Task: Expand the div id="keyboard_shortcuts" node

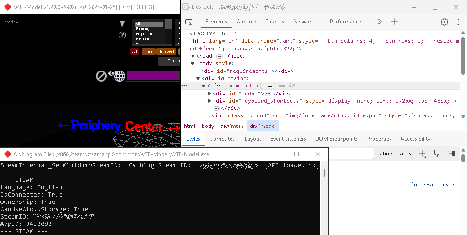Action: [x=209, y=101]
